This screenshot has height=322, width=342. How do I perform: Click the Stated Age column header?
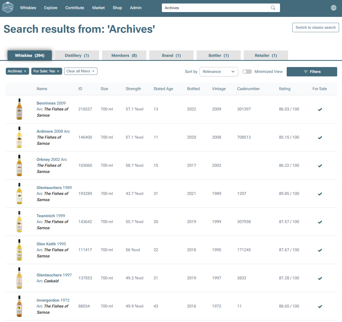tap(163, 89)
